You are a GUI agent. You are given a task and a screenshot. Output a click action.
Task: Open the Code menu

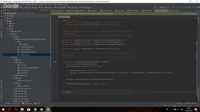pyautogui.click(x=22, y=4)
